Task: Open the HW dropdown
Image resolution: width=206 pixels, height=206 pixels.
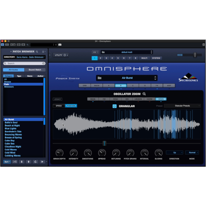Action: pyautogui.click(x=95, y=52)
